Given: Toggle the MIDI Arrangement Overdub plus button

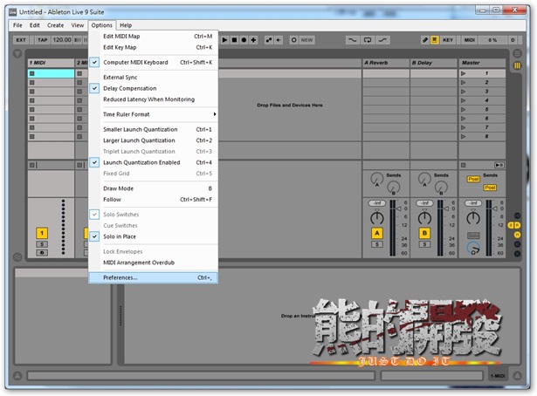Looking at the screenshot, I should pyautogui.click(x=253, y=40).
